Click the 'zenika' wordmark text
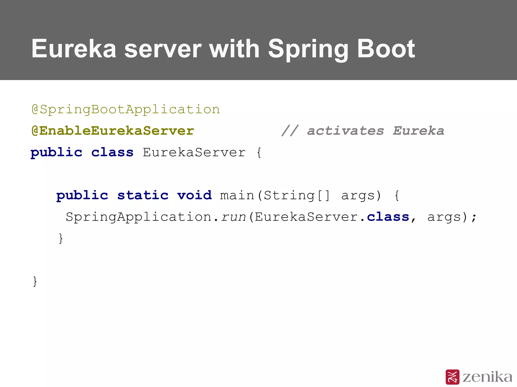 pyautogui.click(x=487, y=377)
